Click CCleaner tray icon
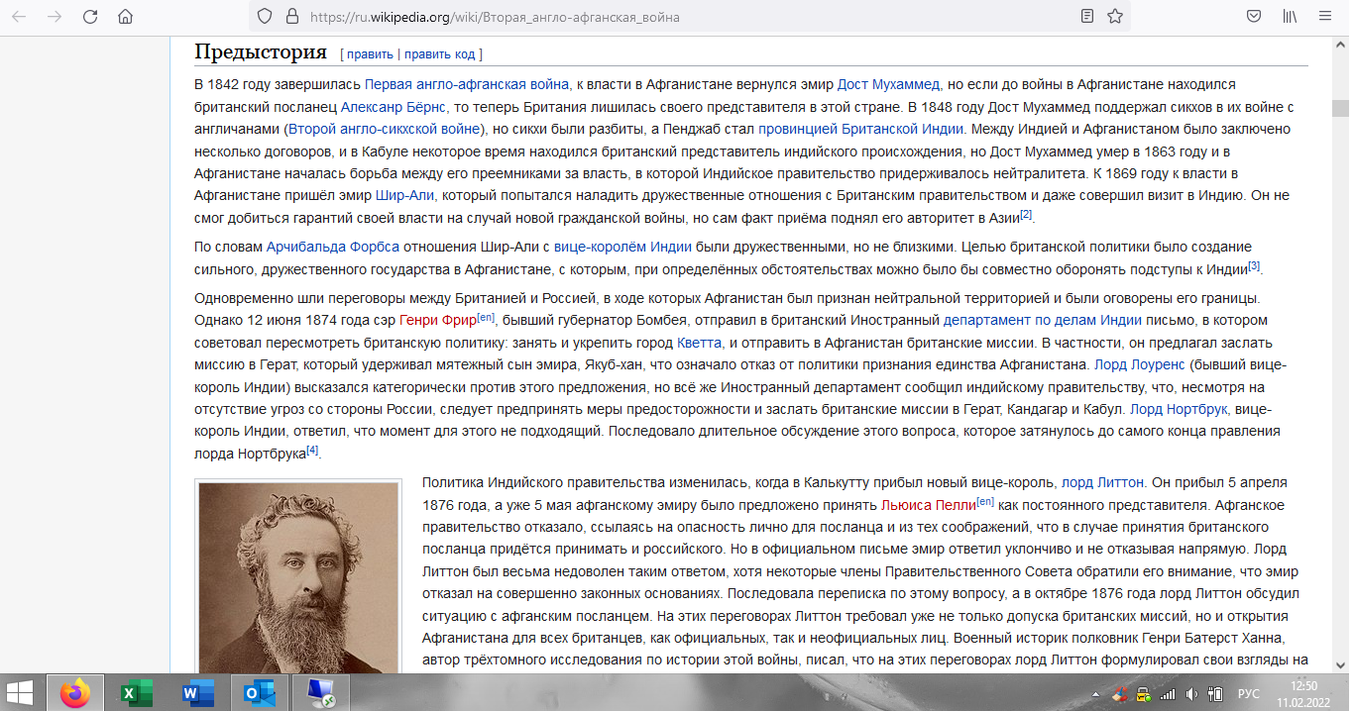This screenshot has width=1354, height=711. [1119, 693]
